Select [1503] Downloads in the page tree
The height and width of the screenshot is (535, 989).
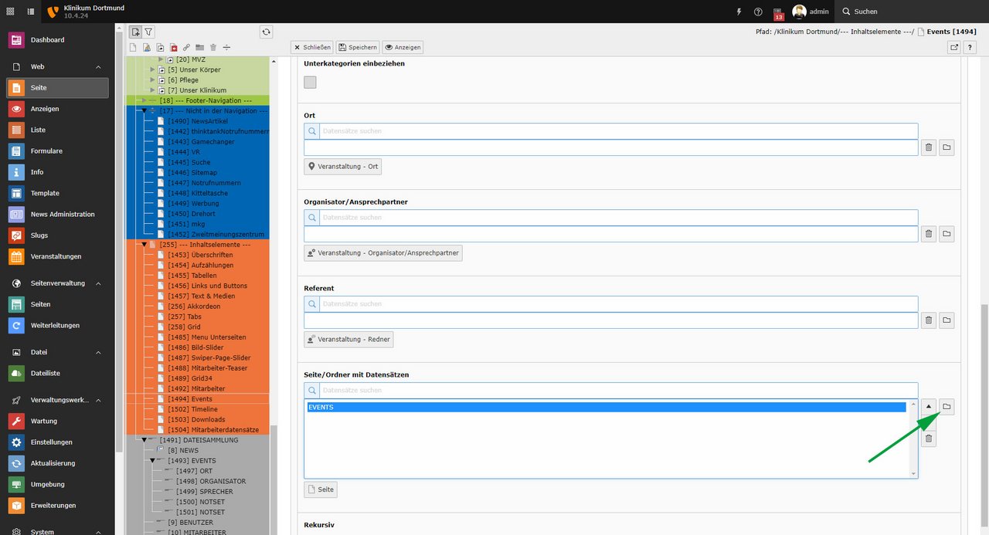pyautogui.click(x=197, y=420)
